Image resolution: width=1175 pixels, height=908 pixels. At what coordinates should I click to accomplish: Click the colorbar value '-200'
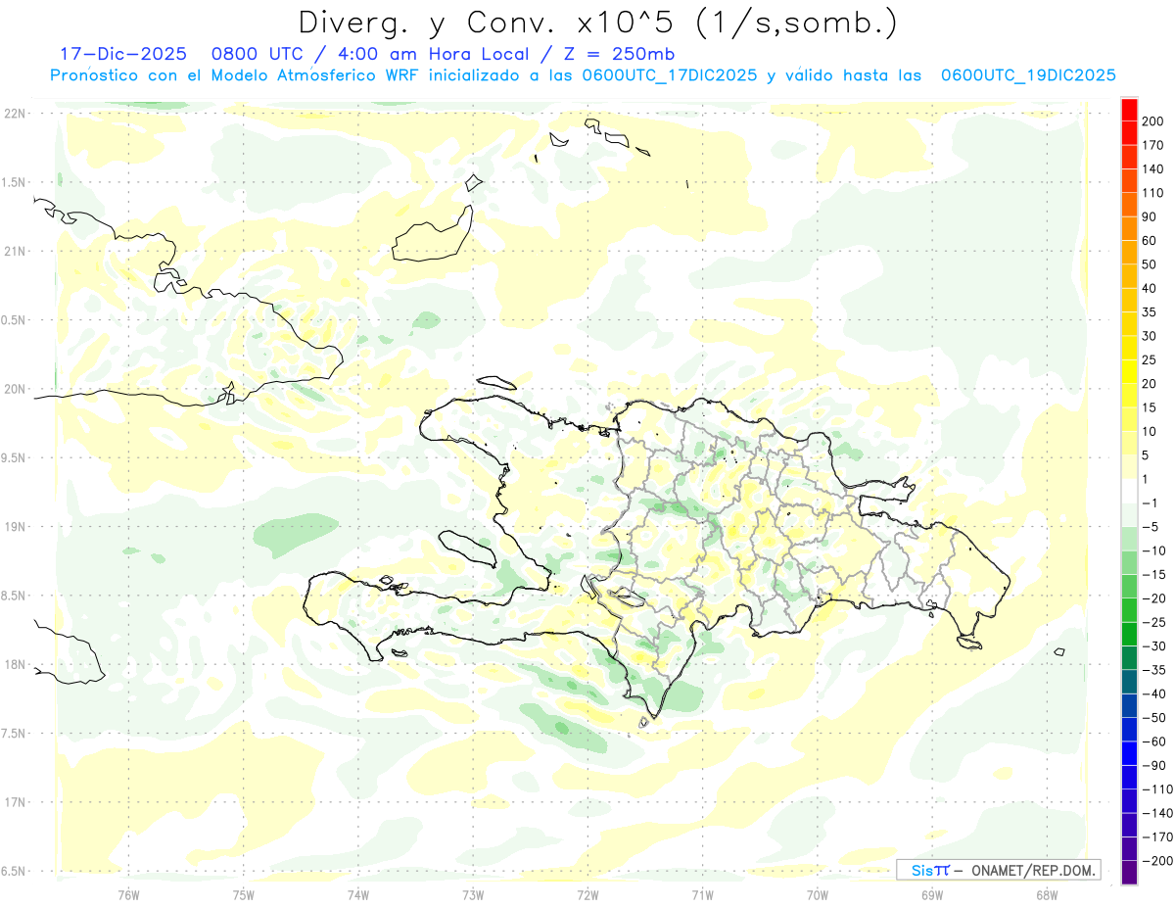(x=1157, y=861)
